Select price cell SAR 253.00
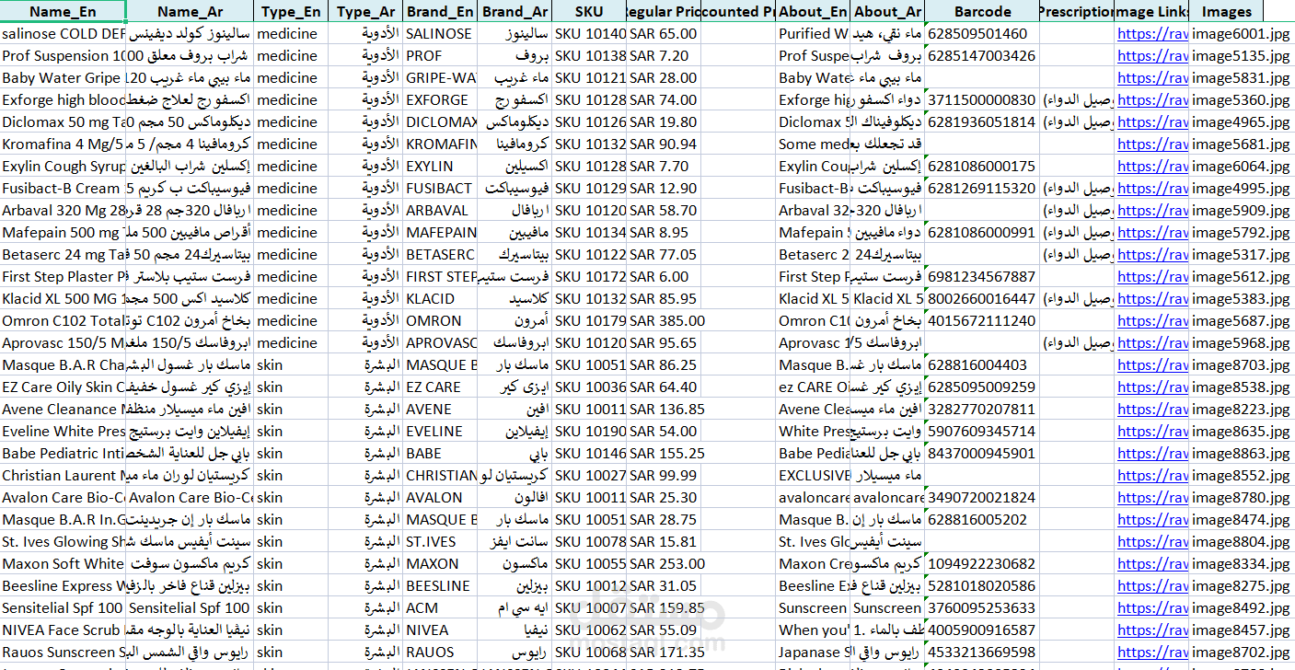1295x670 pixels. click(665, 564)
